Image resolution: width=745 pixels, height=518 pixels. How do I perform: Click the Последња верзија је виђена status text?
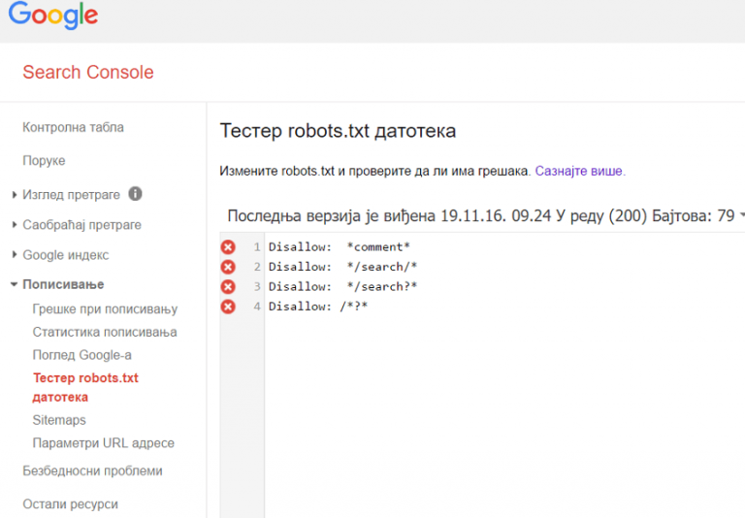click(x=481, y=216)
